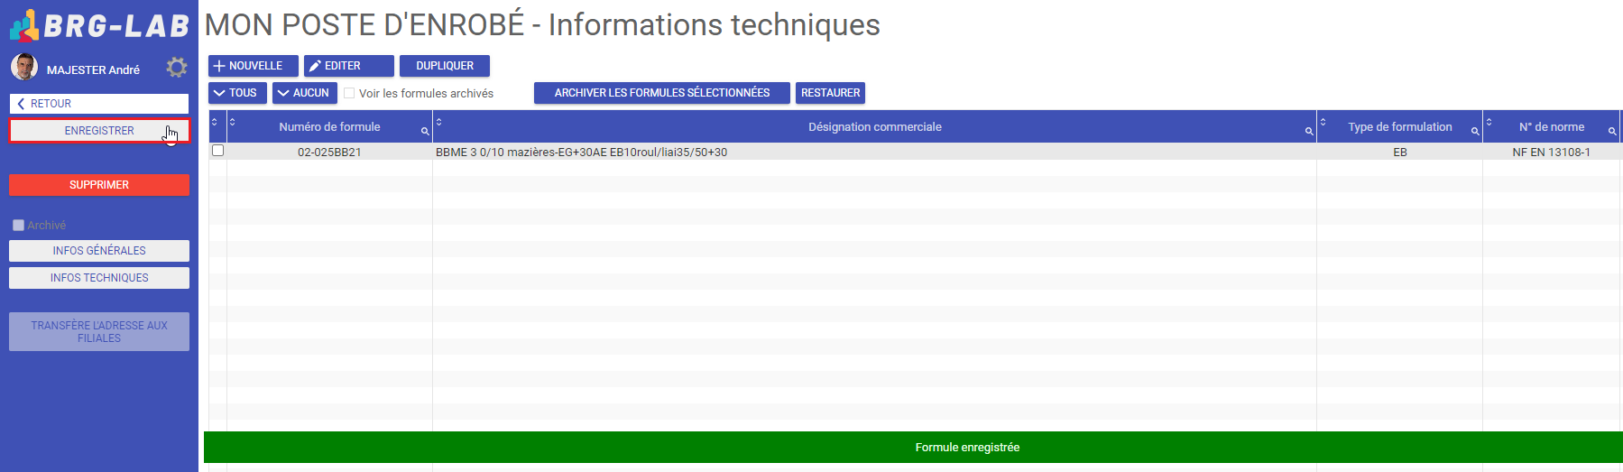Click Type de formulation column header
Viewport: 1623px width, 472px height.
click(x=1400, y=127)
